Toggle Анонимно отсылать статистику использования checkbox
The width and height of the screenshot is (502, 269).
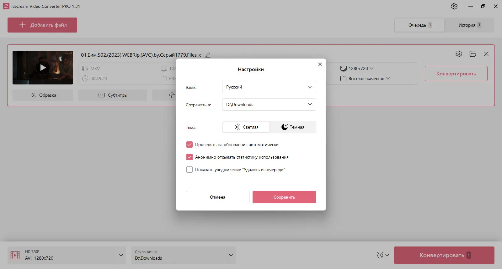coord(190,157)
